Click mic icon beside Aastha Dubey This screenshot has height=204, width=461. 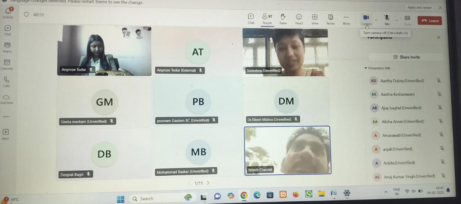tap(439, 81)
